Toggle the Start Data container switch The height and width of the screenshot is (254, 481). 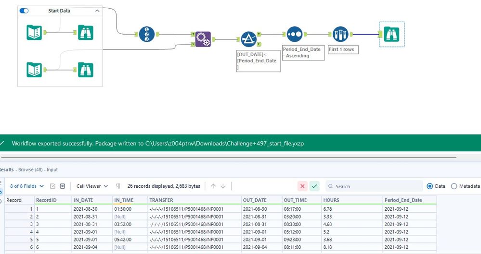coord(24,11)
